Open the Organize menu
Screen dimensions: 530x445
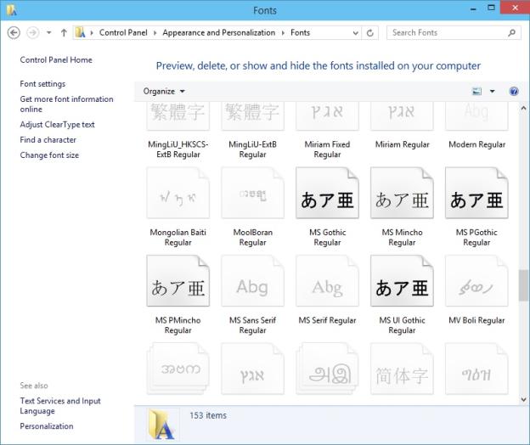[164, 91]
